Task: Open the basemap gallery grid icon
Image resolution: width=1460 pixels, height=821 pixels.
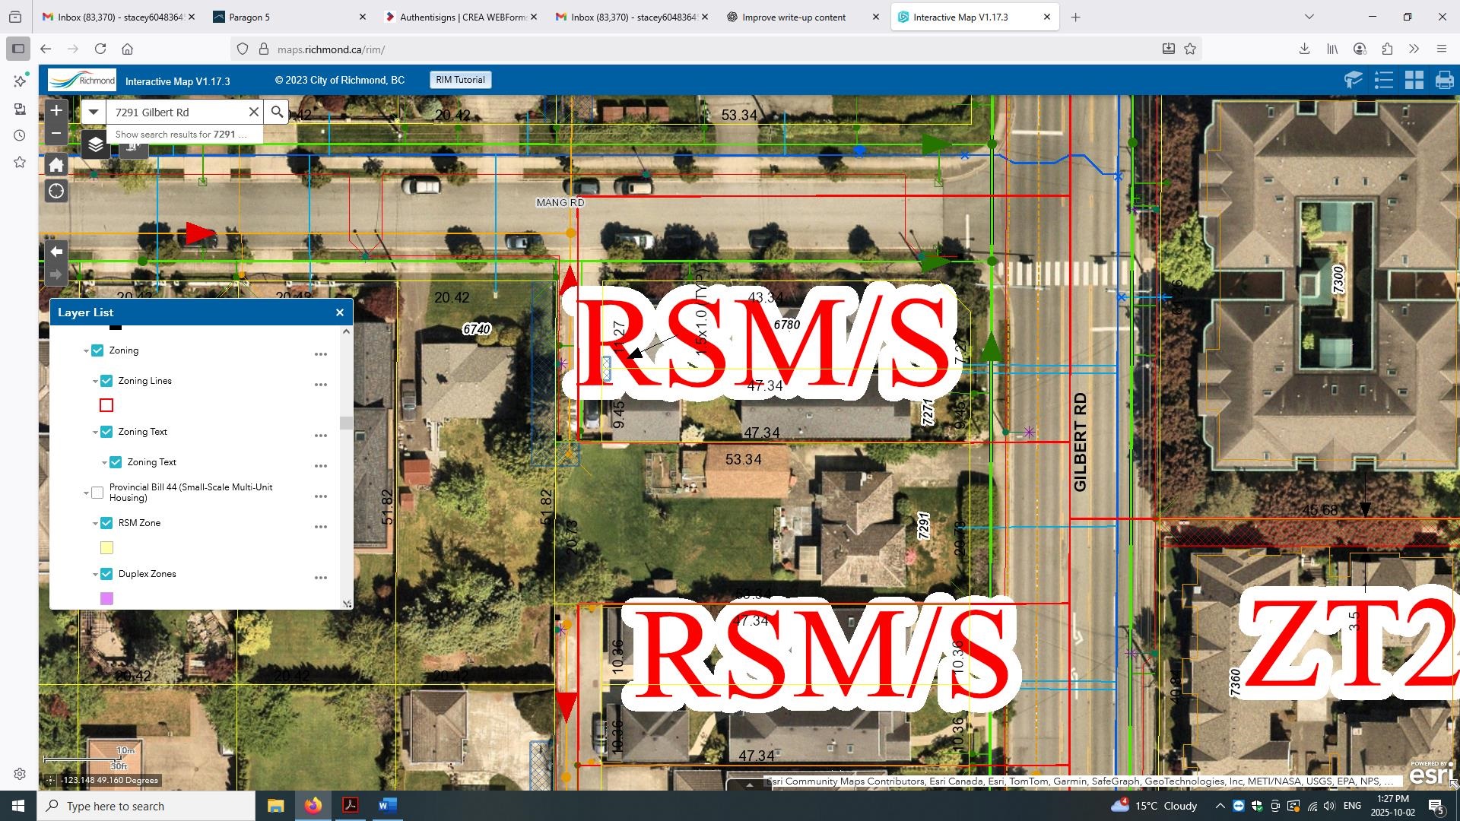Action: (x=1414, y=80)
